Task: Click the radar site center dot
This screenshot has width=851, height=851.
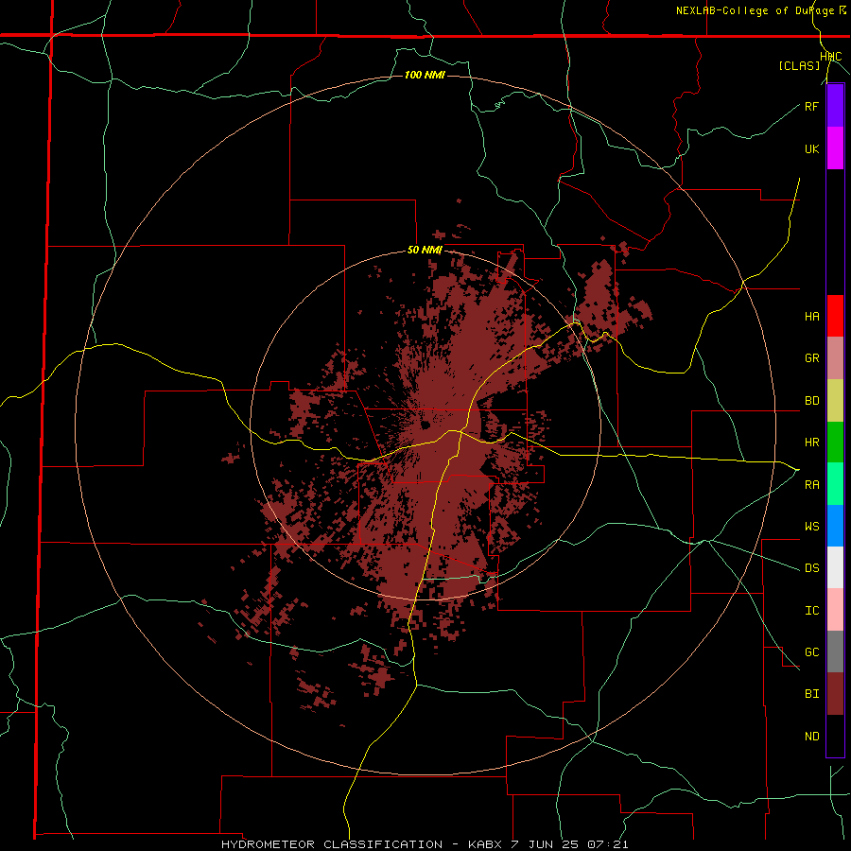Action: click(x=425, y=425)
